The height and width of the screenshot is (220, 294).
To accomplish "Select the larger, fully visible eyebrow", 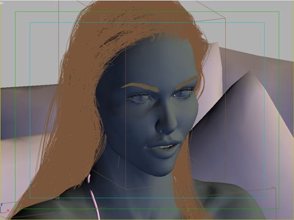I will click(140, 87).
